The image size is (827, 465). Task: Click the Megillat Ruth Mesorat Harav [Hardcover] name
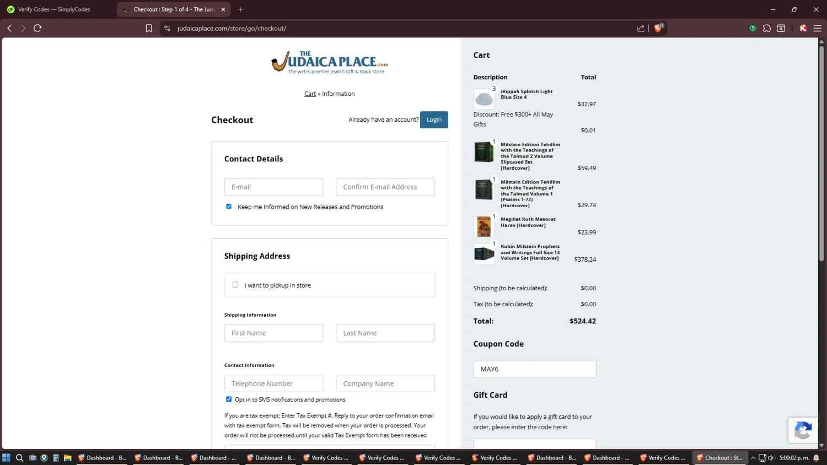pos(528,222)
